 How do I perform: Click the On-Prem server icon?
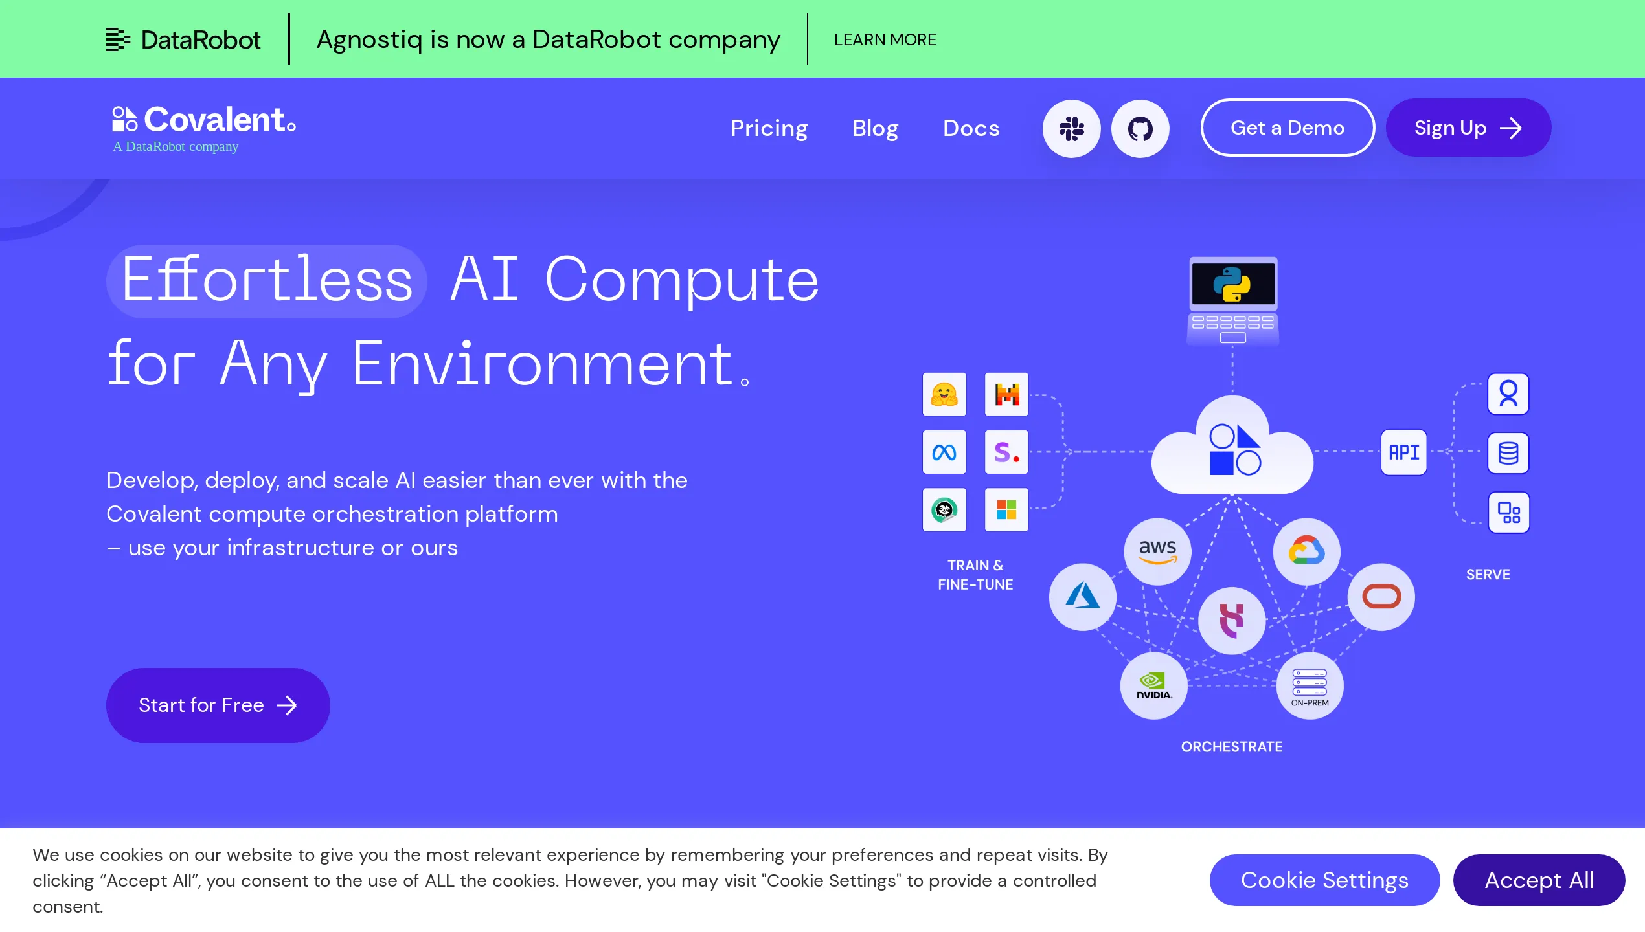coord(1310,685)
